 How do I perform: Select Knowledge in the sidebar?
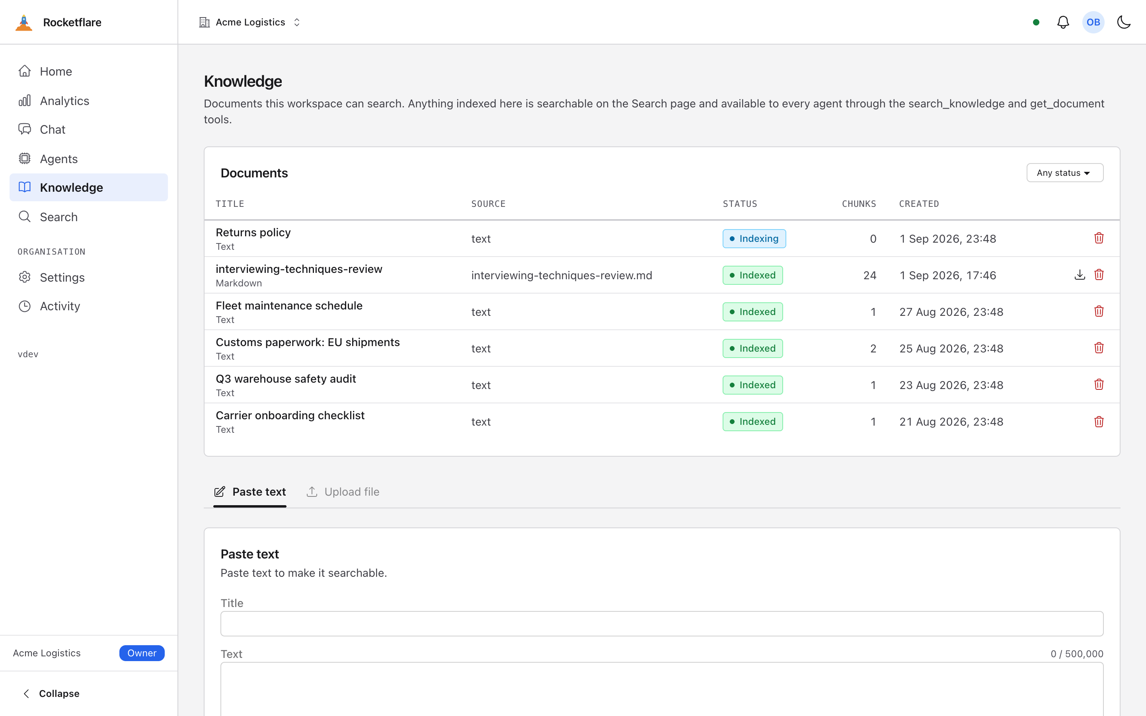(x=89, y=187)
